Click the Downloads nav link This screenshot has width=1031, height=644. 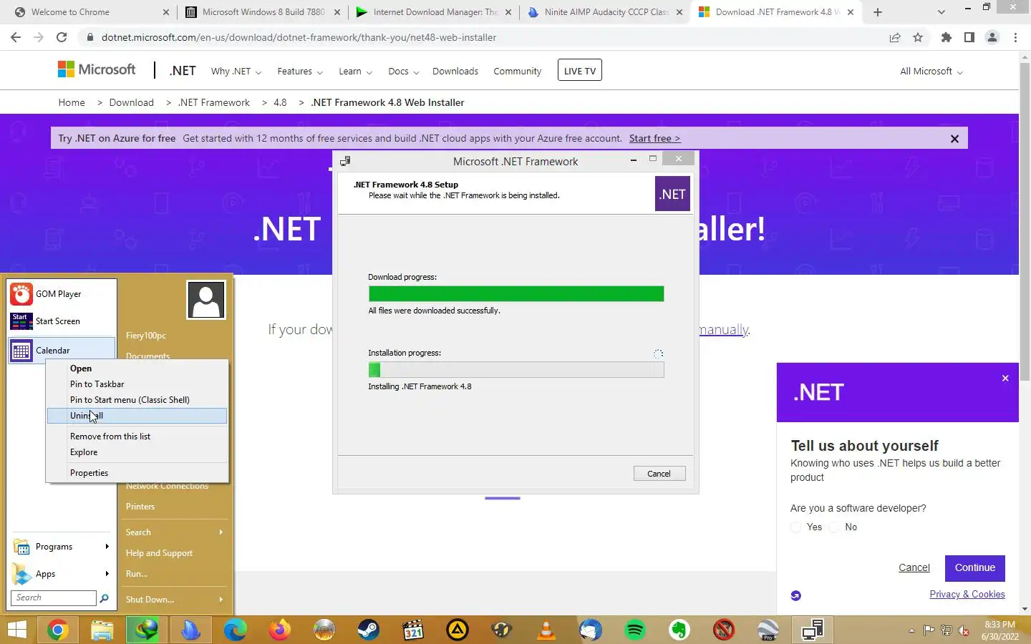[455, 72]
